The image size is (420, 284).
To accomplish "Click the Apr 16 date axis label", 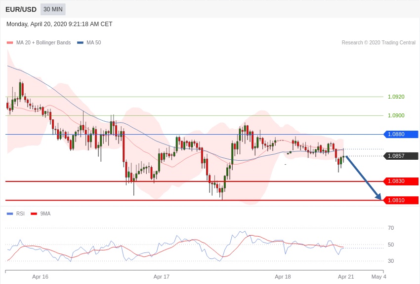I will 40,277.
